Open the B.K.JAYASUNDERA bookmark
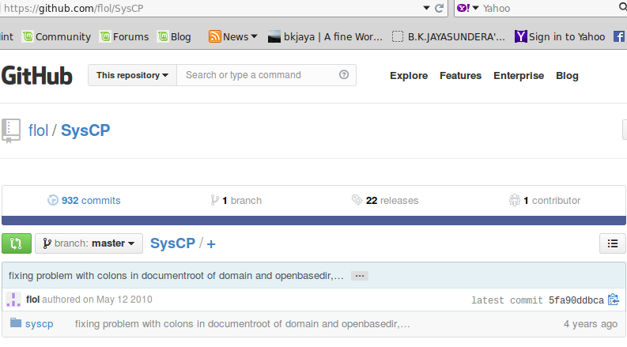The width and height of the screenshot is (627, 347). [448, 37]
